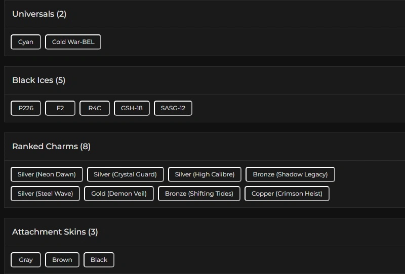Choose the P226 Black Ice tag
This screenshot has height=274, width=405.
point(26,108)
